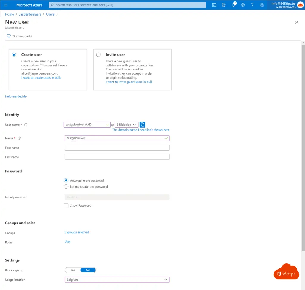Open the account avatar menu

(300, 5)
